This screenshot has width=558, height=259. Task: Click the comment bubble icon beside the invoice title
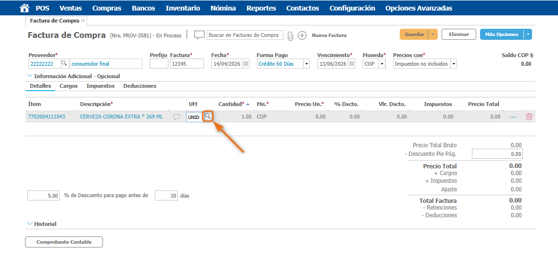tap(199, 35)
